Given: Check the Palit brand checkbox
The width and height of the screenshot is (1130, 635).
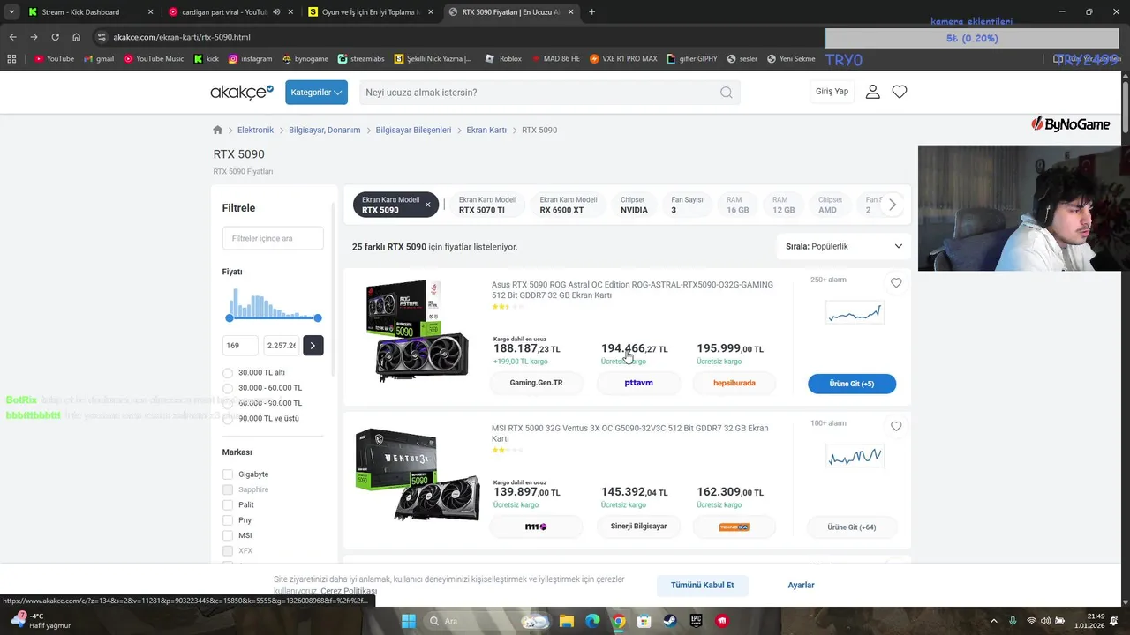Looking at the screenshot, I should (x=228, y=505).
